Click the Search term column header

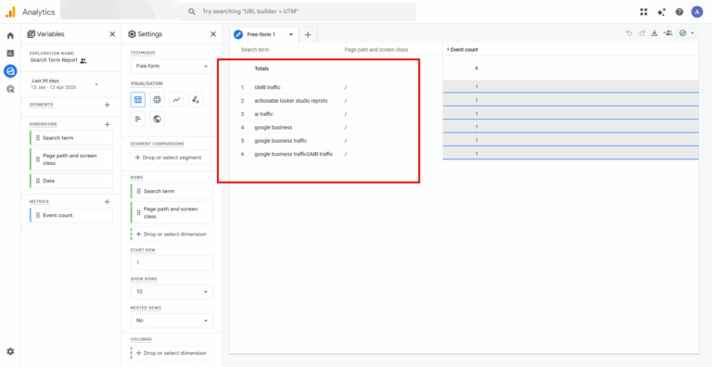[255, 50]
